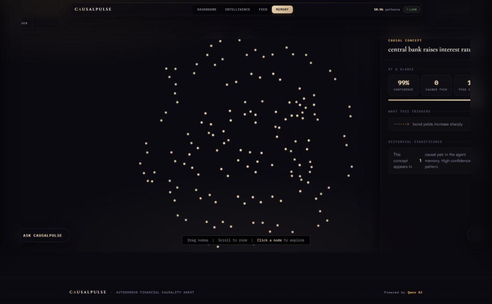Click the 10.9k patterns counter

387,10
